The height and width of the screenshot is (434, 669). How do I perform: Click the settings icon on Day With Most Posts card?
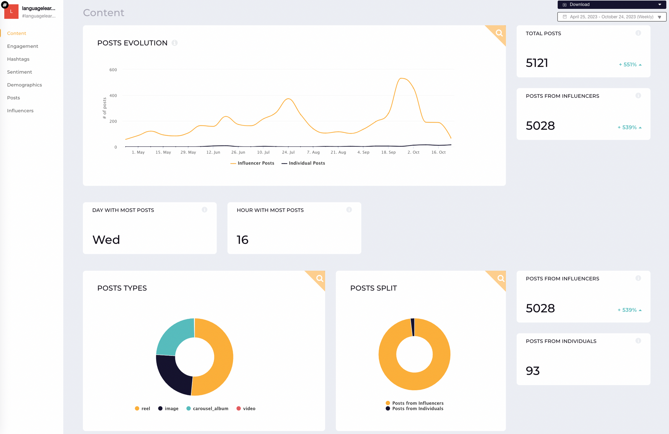205,210
